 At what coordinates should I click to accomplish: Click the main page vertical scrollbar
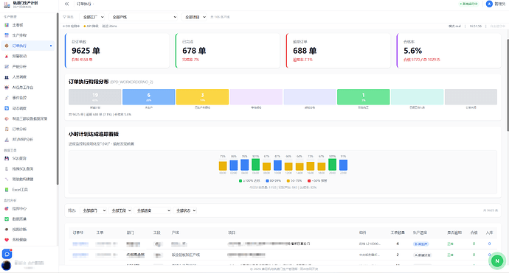(508, 85)
